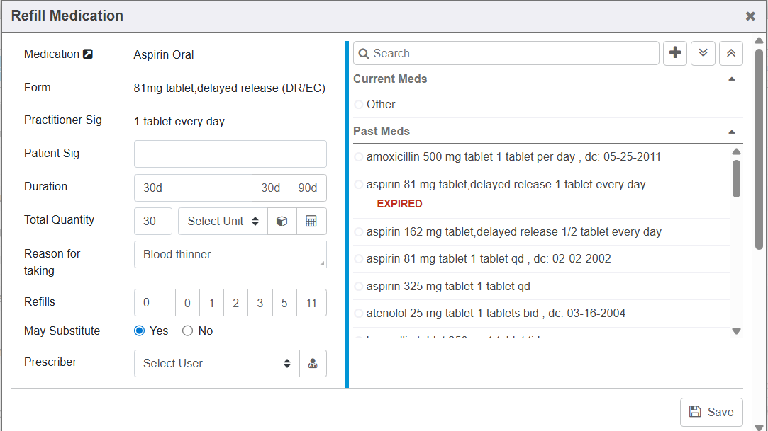Collapse the Current Meds section

point(731,79)
